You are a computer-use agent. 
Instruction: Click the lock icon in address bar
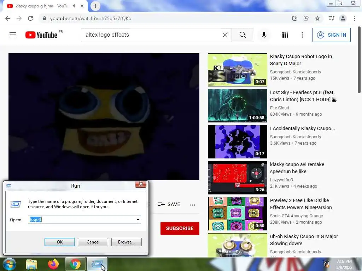point(45,18)
